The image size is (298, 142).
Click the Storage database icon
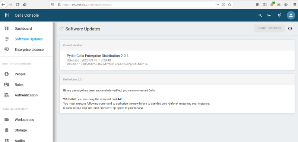coord(7,130)
